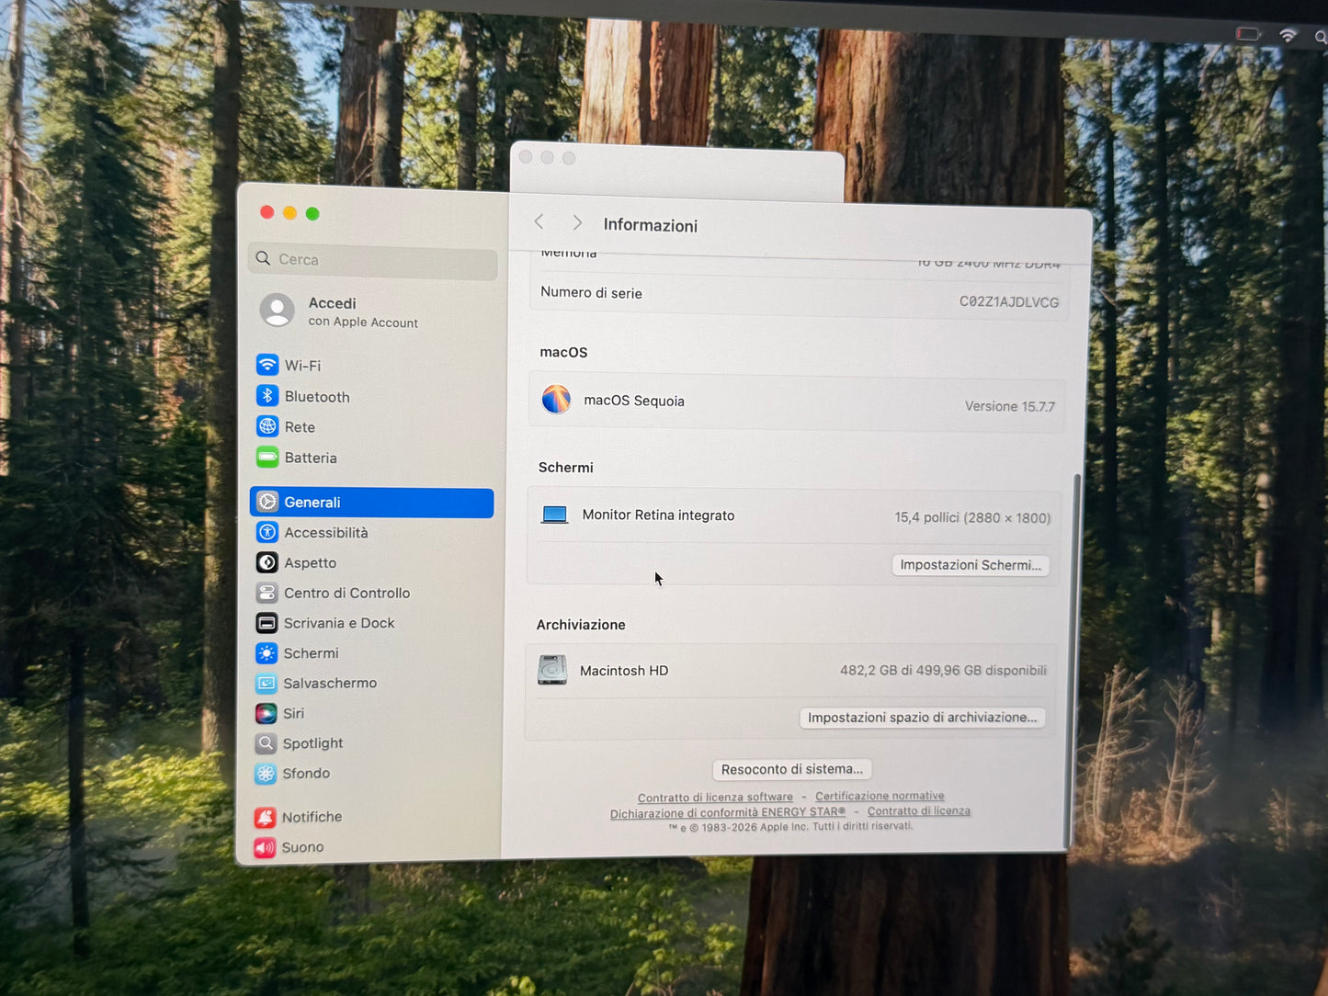Select the Bluetooth icon in sidebar
Screen dimensions: 1328x996
(267, 396)
